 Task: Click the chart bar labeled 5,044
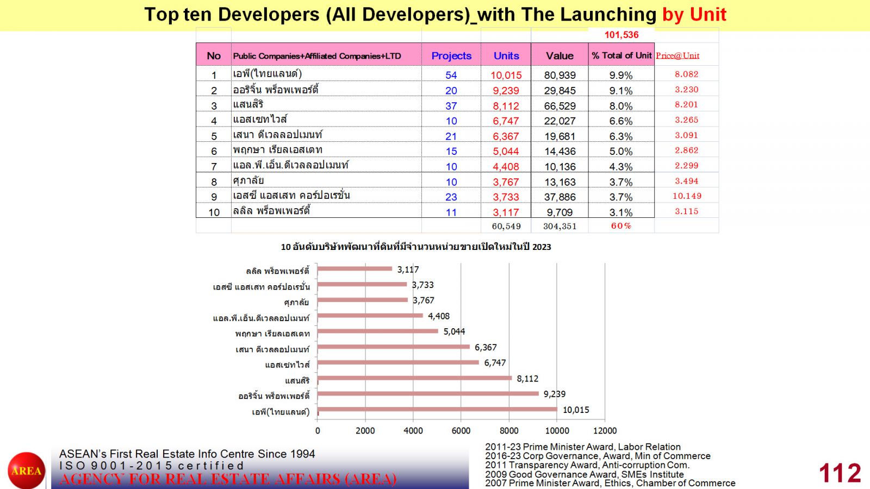click(378, 331)
